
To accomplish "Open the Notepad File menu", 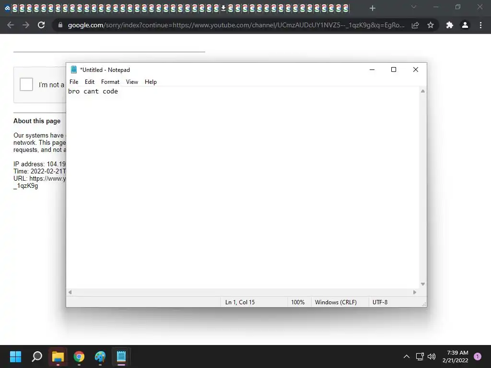I will point(74,81).
